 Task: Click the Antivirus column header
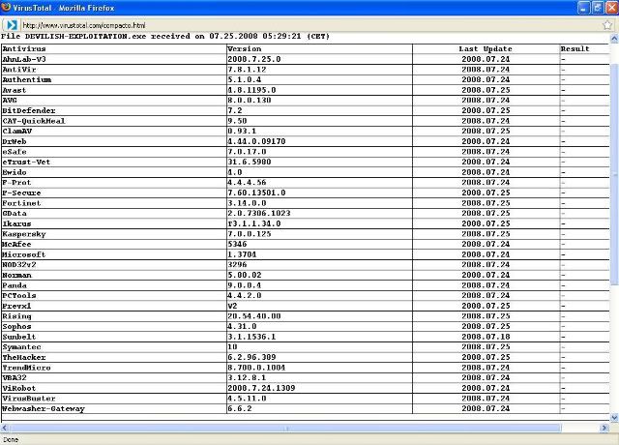24,49
